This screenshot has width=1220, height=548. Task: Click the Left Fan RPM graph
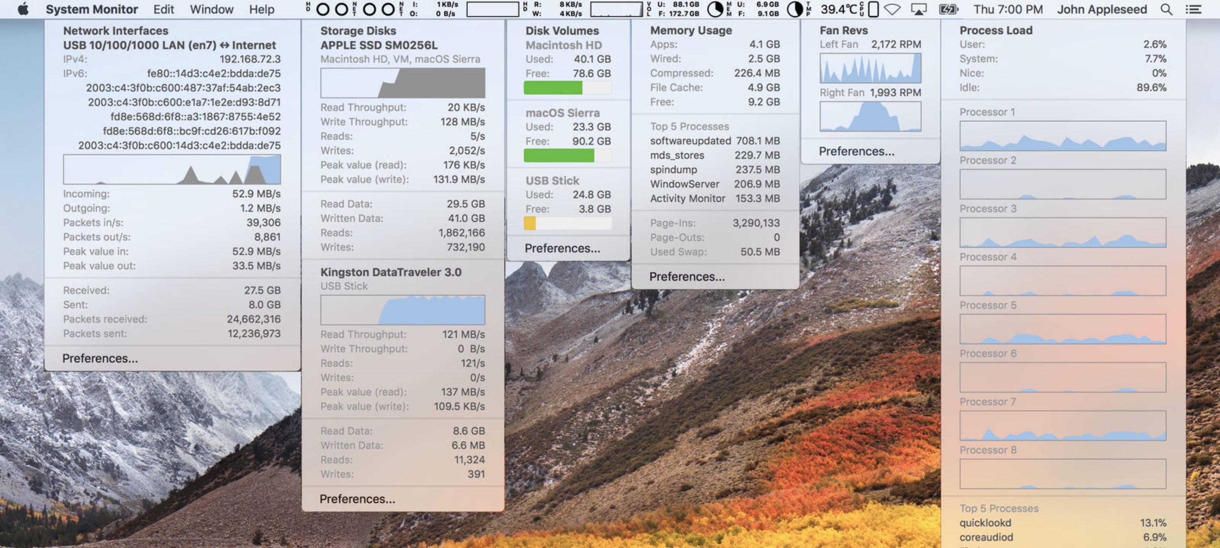click(x=870, y=68)
